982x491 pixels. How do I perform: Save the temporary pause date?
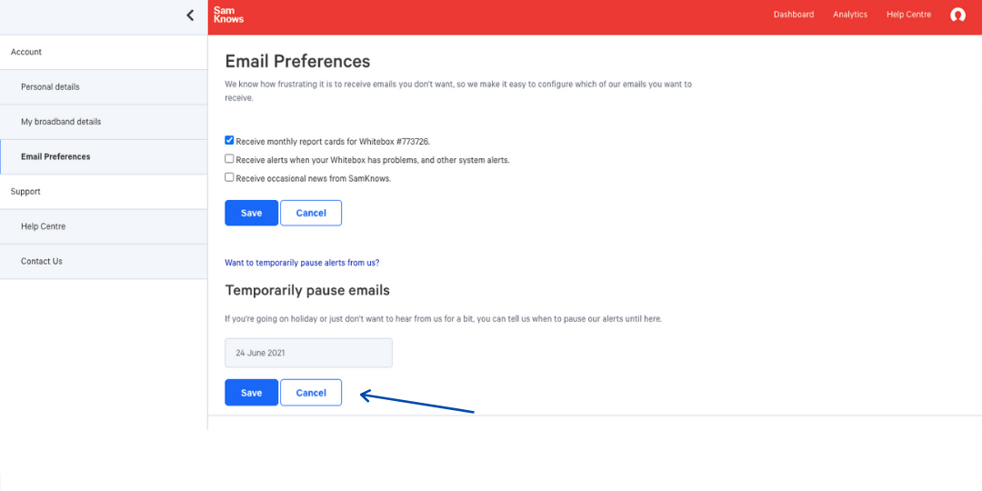(x=251, y=393)
